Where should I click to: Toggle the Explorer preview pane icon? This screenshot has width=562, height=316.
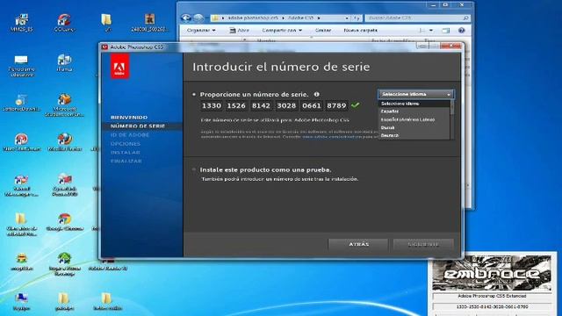pos(445,31)
